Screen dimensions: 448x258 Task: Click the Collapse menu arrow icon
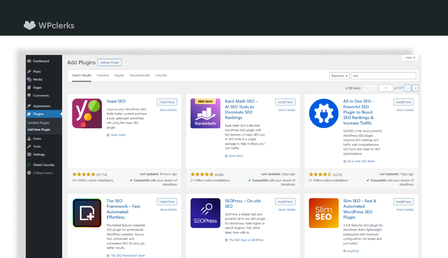tap(29, 173)
